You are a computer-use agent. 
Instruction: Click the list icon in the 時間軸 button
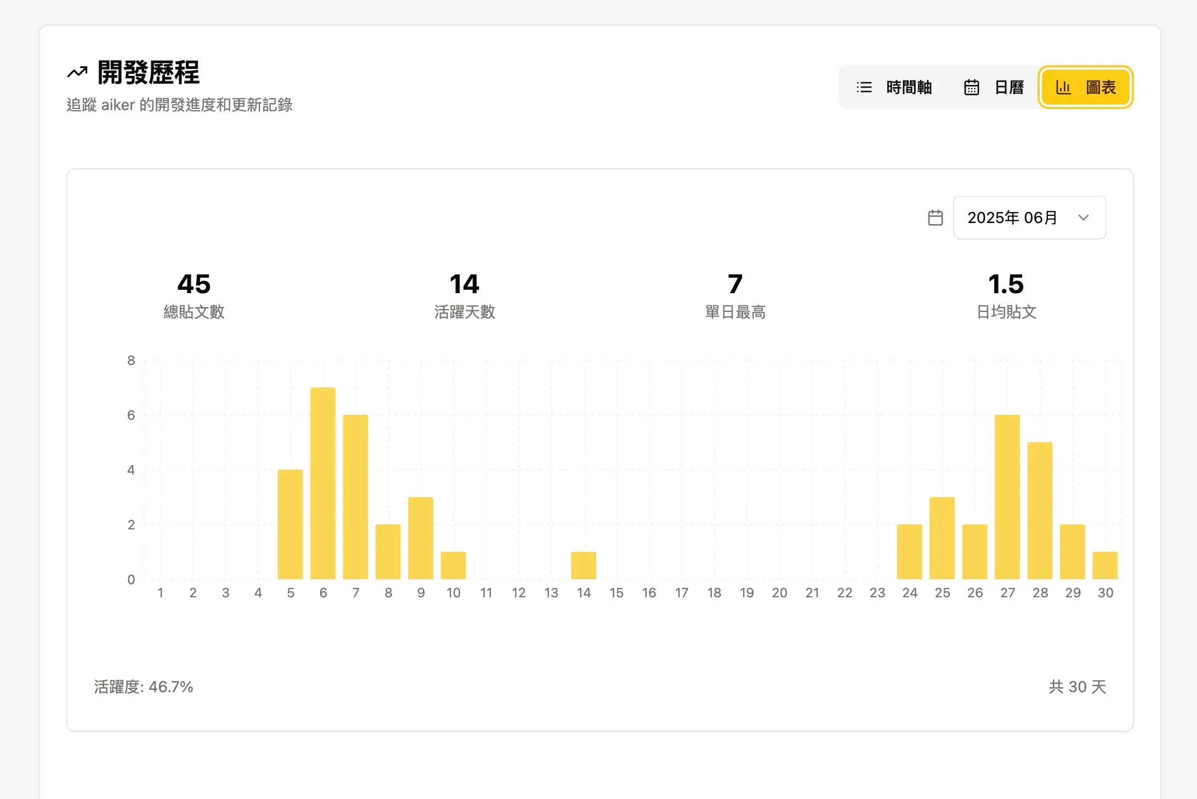864,87
